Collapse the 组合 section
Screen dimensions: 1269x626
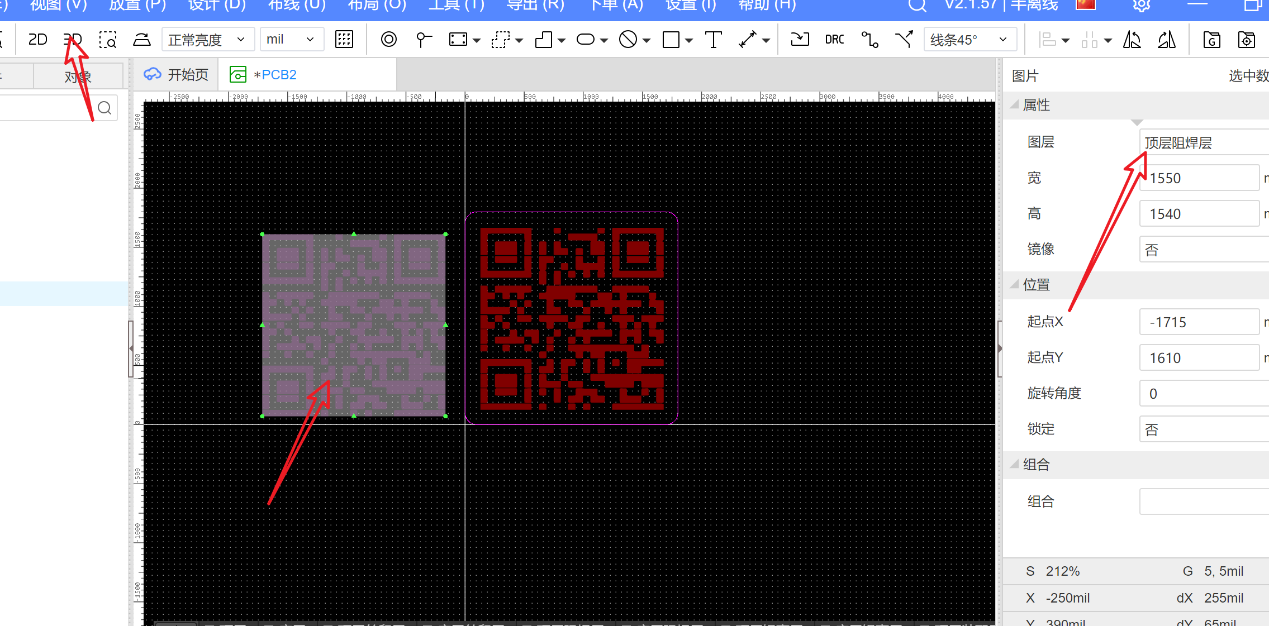click(x=1014, y=465)
